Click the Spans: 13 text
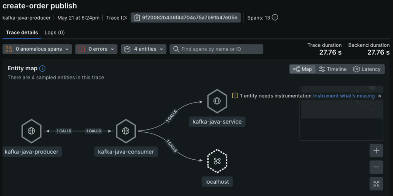 point(259,18)
